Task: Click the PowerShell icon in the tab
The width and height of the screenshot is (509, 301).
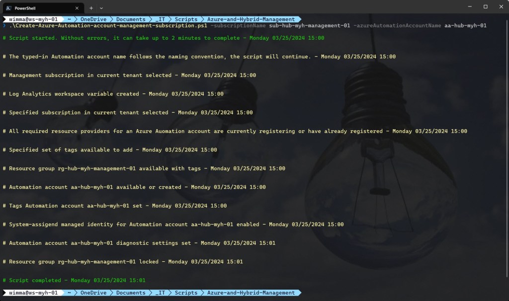Action: tap(10, 7)
